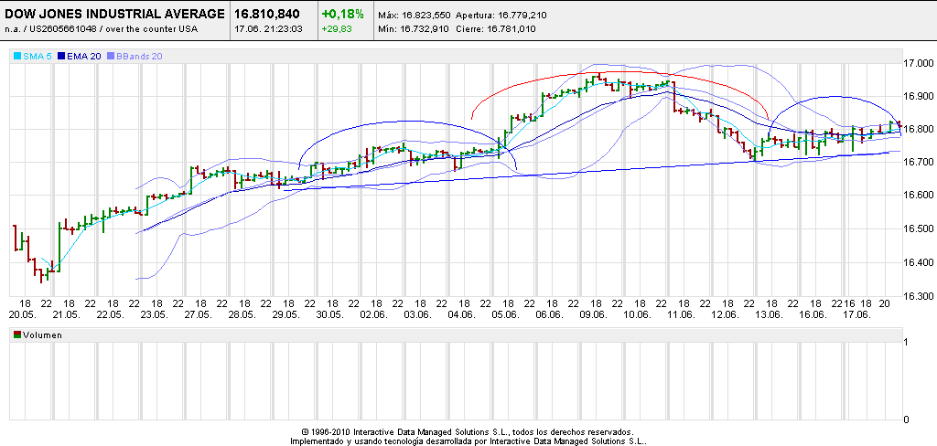Click the 16.900 price axis label
937x446 pixels.
point(919,96)
